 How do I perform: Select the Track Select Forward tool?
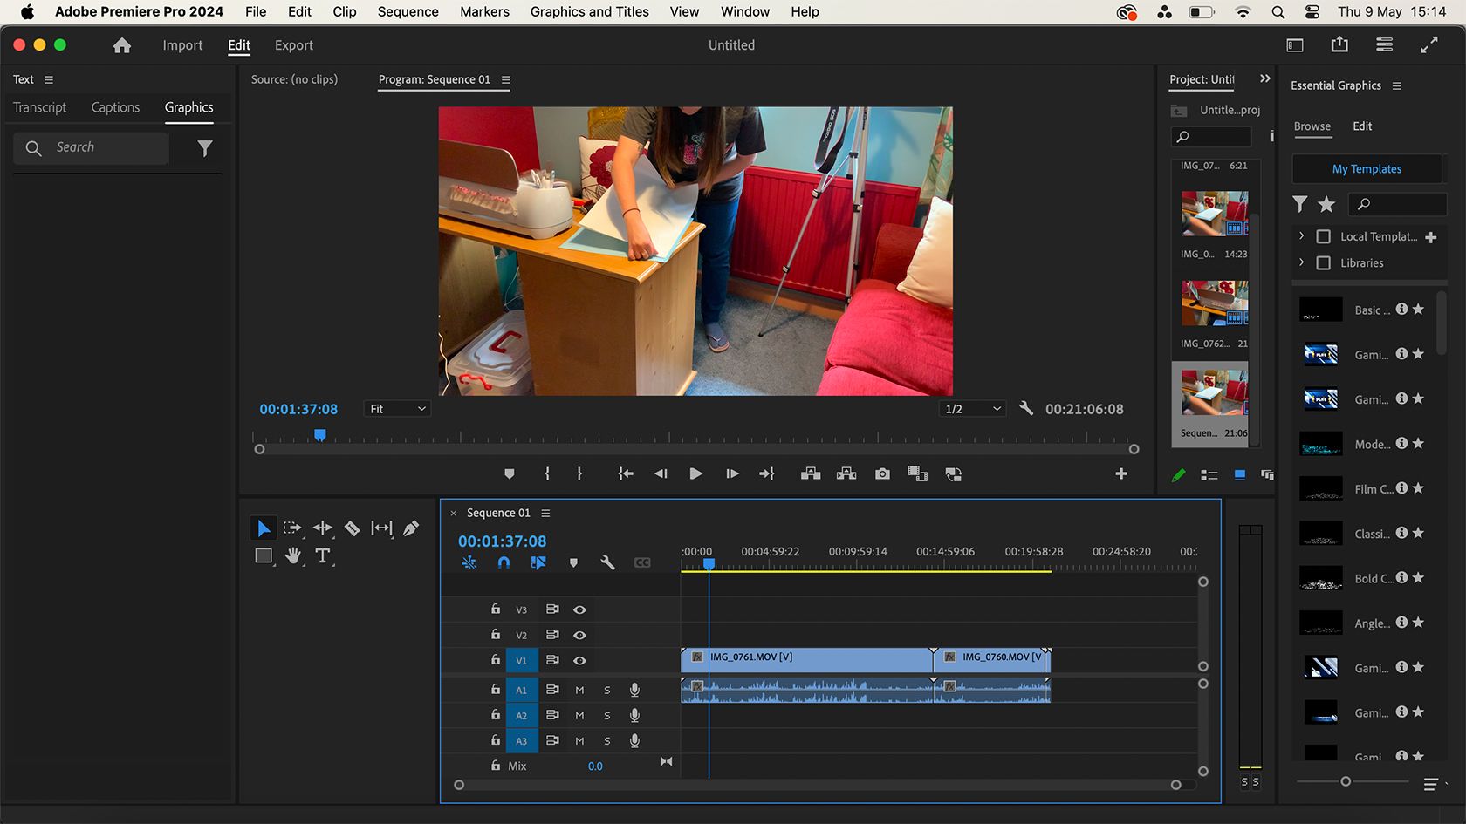293,528
